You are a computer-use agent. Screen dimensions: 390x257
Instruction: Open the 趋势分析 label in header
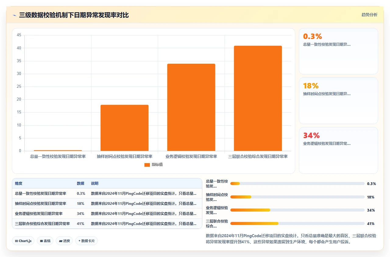tap(369, 15)
